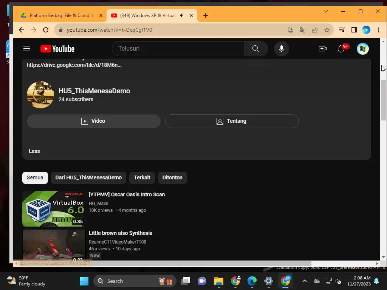
Task: Open the weather widget showing 50°F
Action: [x=26, y=281]
